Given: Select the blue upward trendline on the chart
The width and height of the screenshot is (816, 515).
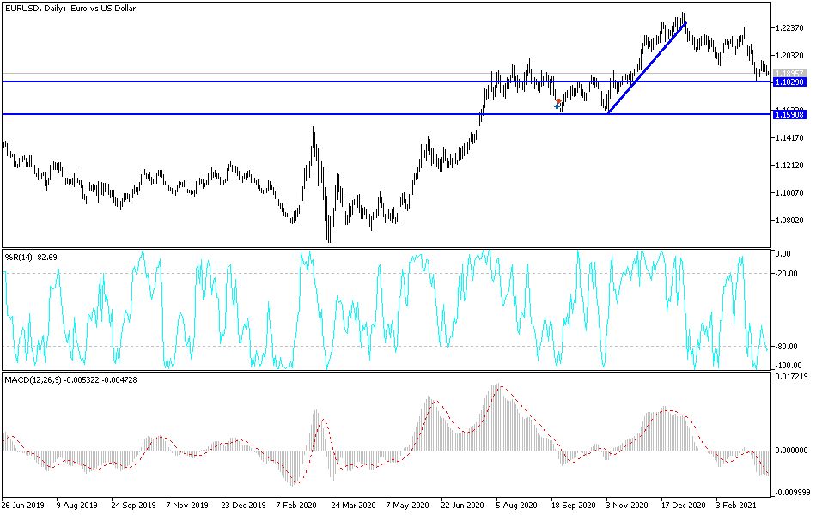Looking at the screenshot, I should click(653, 64).
